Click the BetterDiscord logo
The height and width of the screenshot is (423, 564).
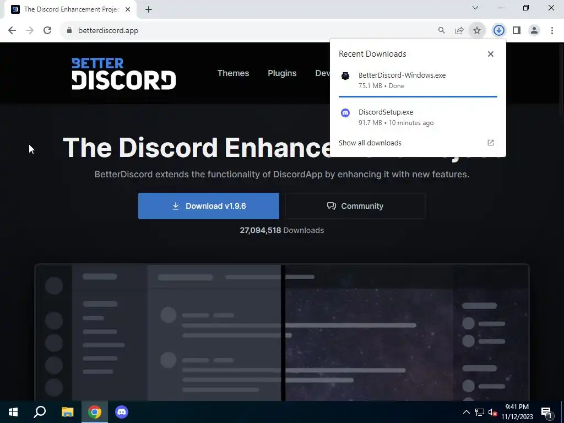[124, 73]
